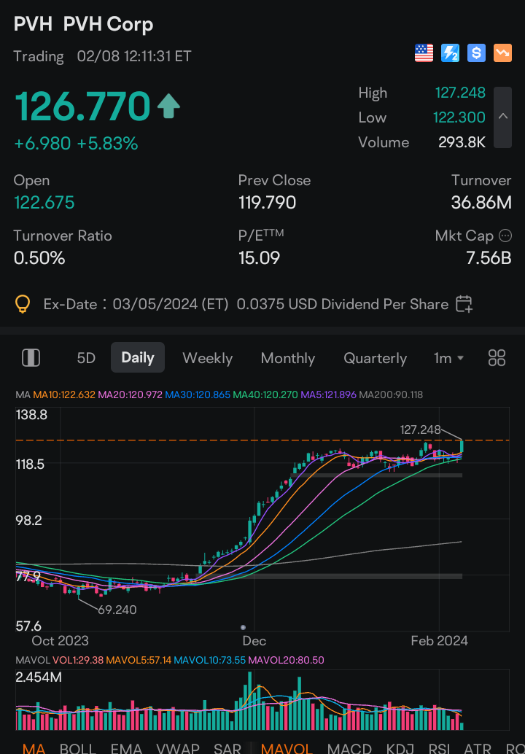Switch to the Quarterly chart tab
This screenshot has width=525, height=754.
coord(376,358)
